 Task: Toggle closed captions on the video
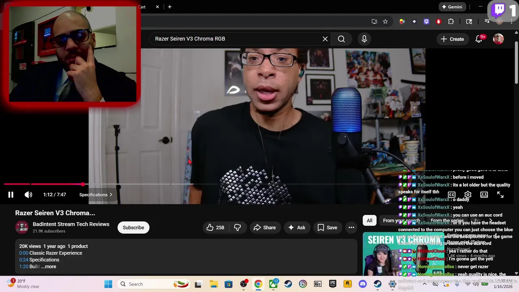[451, 195]
